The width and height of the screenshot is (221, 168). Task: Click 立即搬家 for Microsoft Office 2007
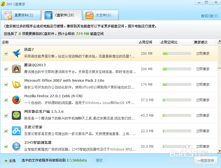point(203,84)
